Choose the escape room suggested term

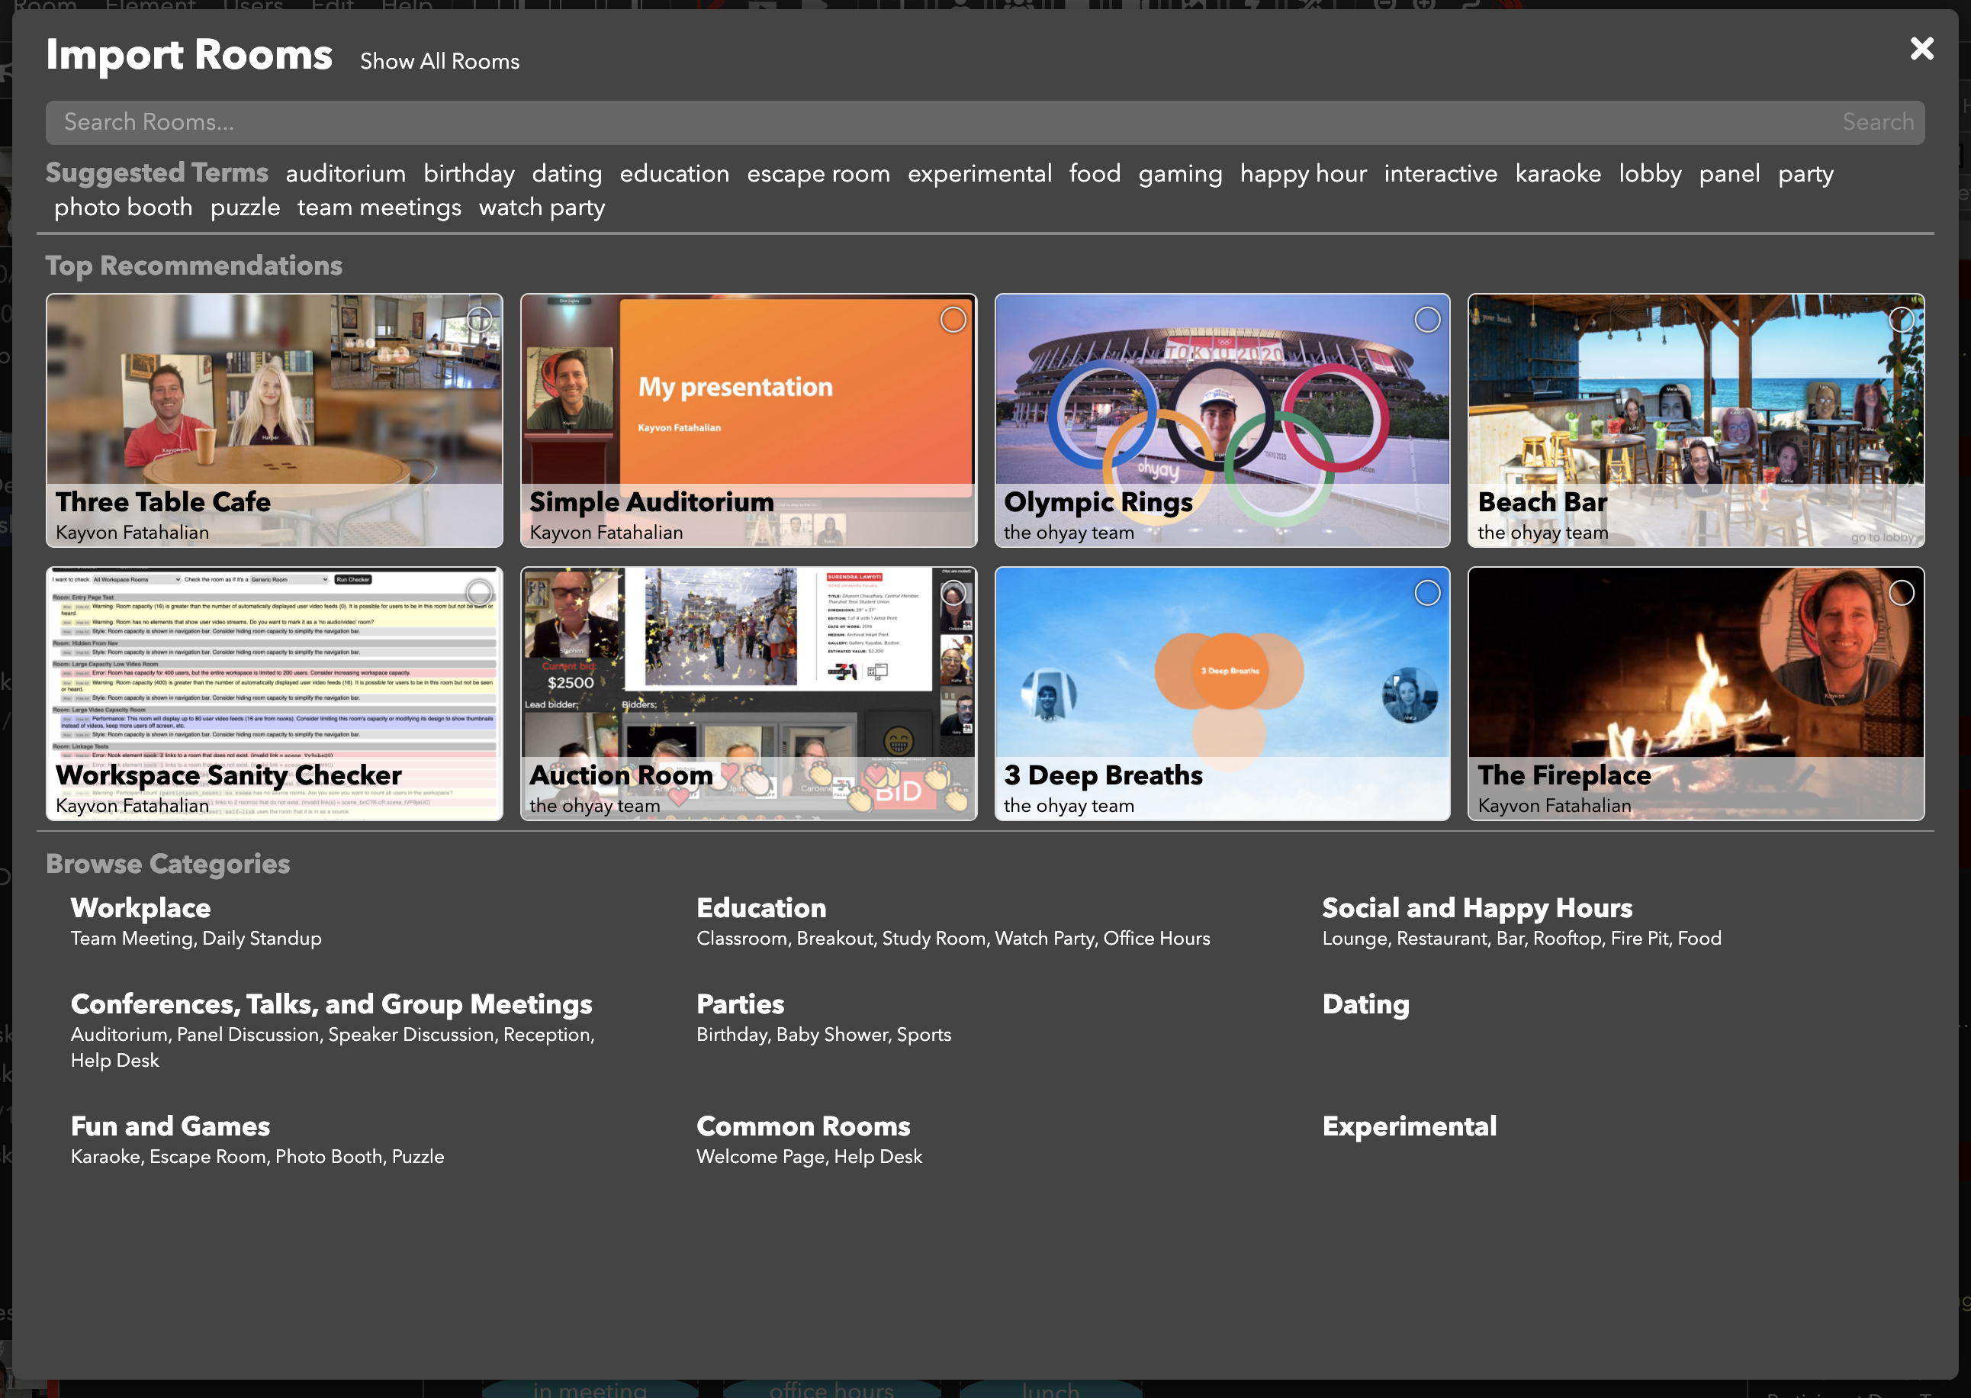818,174
